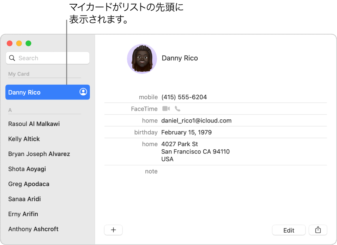
Task: Select contact Shota Aoyagi
Action: point(27,169)
